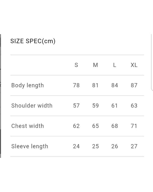Select the S size column header
This screenshot has height=192, width=153.
tap(76, 65)
